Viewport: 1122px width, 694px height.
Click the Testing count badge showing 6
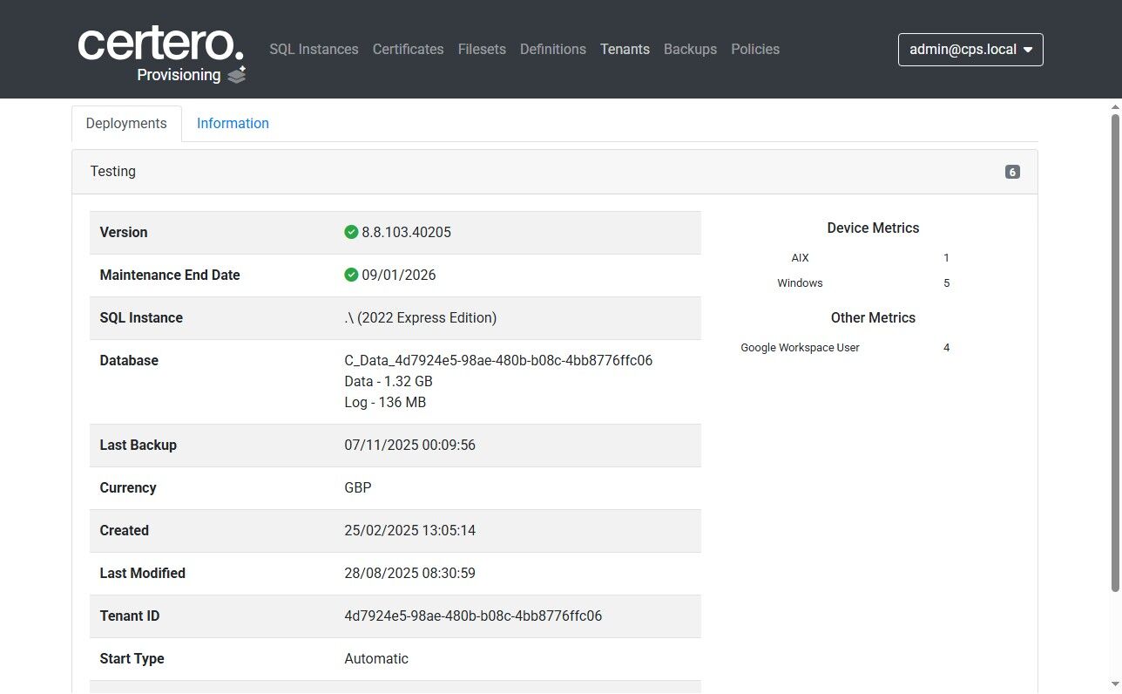(x=1011, y=172)
